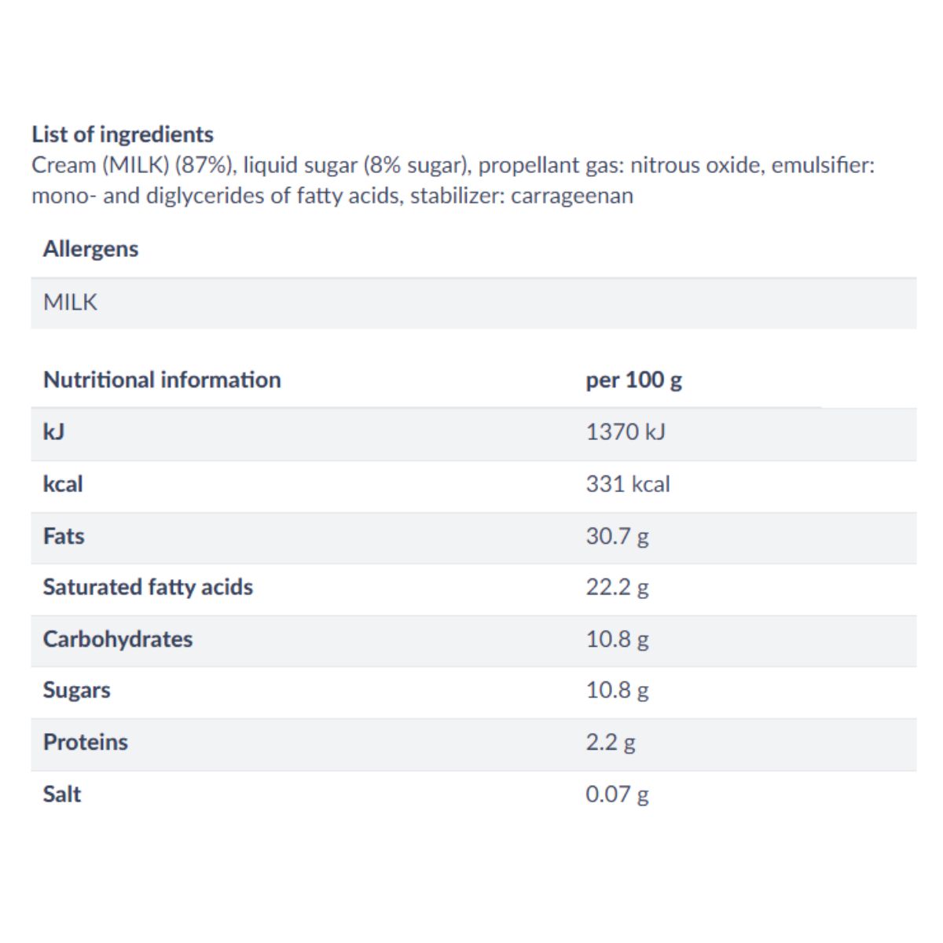Click the 0.07 g salt value
The height and width of the screenshot is (943, 943).
click(617, 794)
